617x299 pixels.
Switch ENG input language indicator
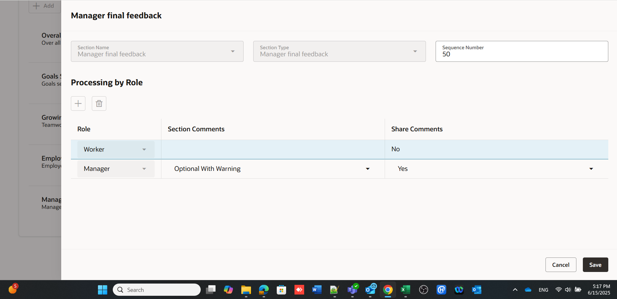point(544,290)
